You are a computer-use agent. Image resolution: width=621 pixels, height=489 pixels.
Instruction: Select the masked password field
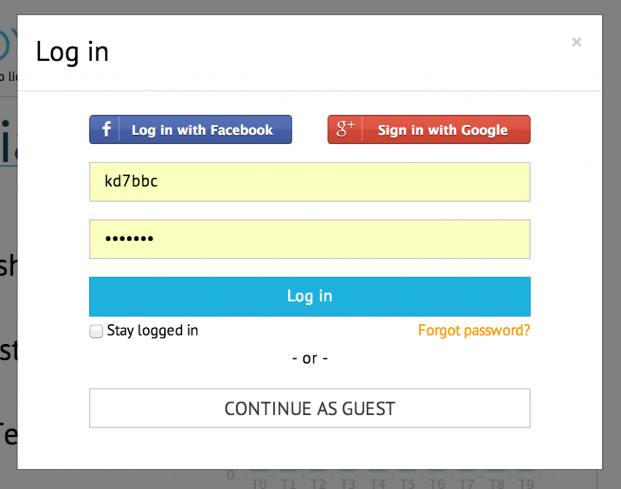[x=310, y=239]
